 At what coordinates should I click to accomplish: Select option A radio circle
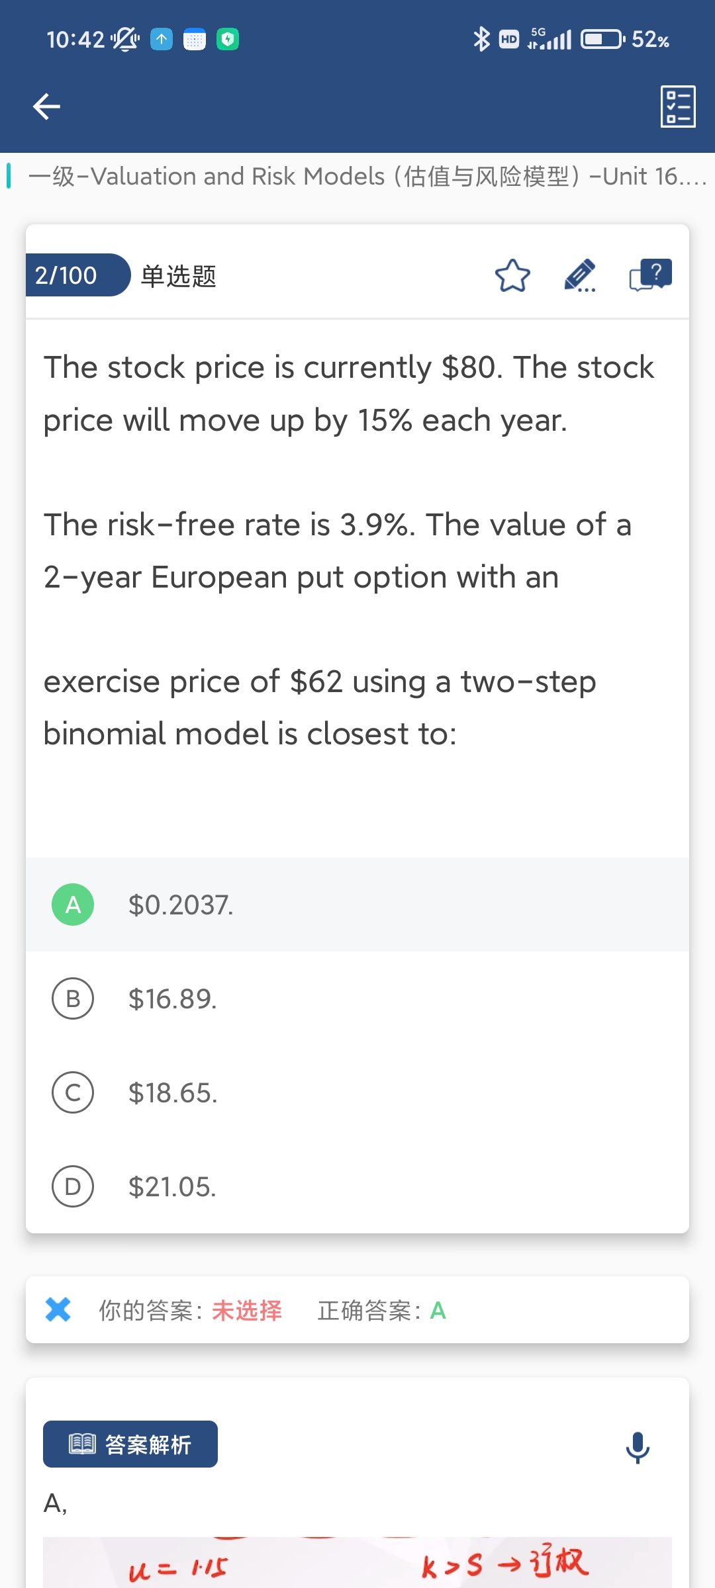(x=73, y=904)
